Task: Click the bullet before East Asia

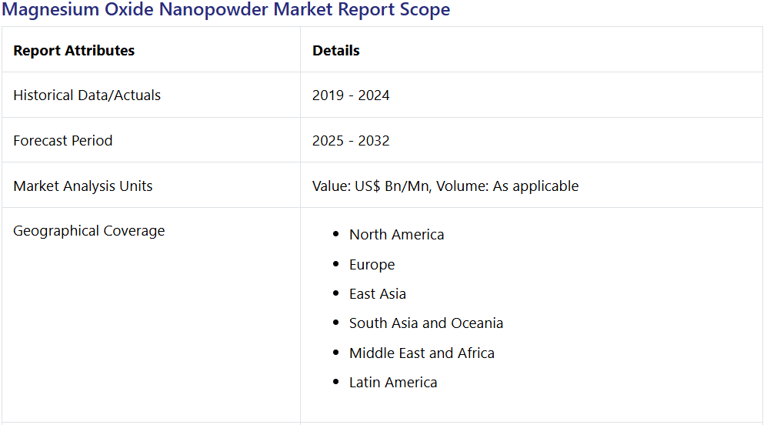Action: tap(335, 293)
